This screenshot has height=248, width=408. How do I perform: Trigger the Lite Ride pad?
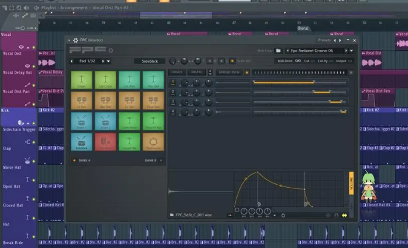click(x=129, y=80)
